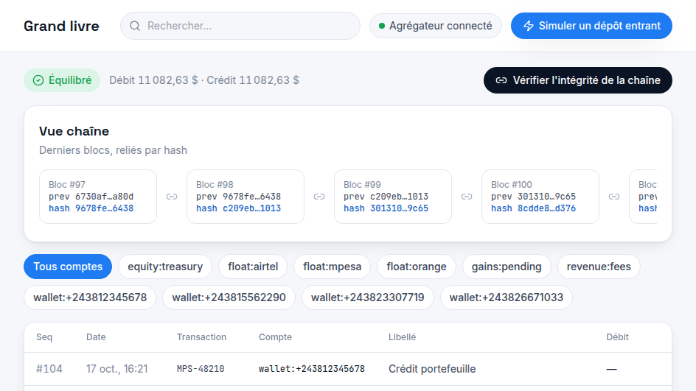696x391 pixels.
Task: Click the link icon after Bloc #100
Action: 614,197
